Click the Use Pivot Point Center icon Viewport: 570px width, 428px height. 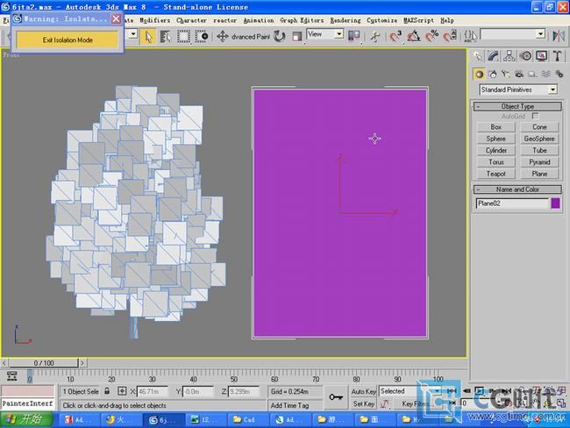pyautogui.click(x=354, y=36)
